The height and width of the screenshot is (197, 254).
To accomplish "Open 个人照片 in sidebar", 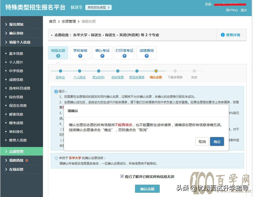I will [x=16, y=62].
